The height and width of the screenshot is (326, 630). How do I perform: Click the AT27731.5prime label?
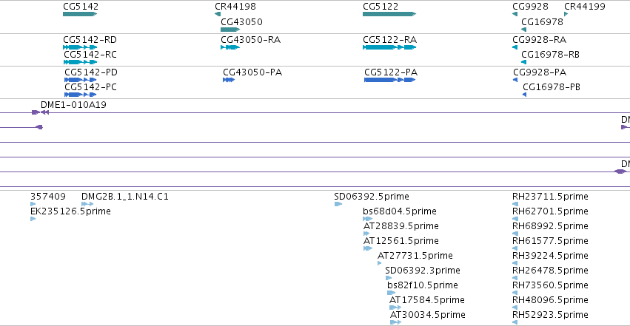click(x=415, y=256)
